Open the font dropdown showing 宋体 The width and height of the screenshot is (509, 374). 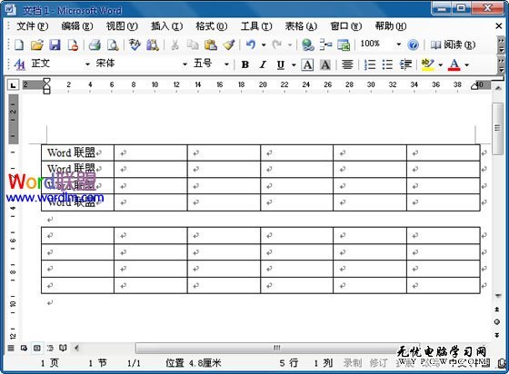pos(185,64)
